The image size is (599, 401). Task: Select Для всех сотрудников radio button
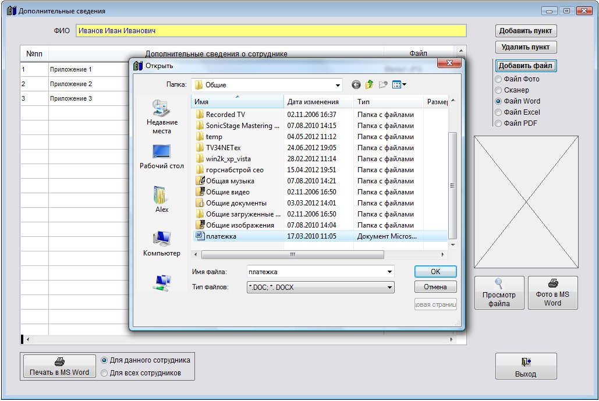point(105,373)
